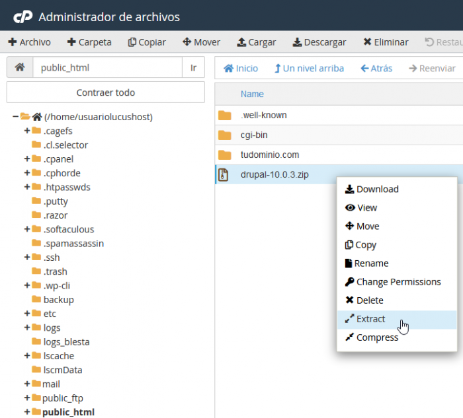
Task: Click the public_html path input field
Action: click(x=107, y=67)
